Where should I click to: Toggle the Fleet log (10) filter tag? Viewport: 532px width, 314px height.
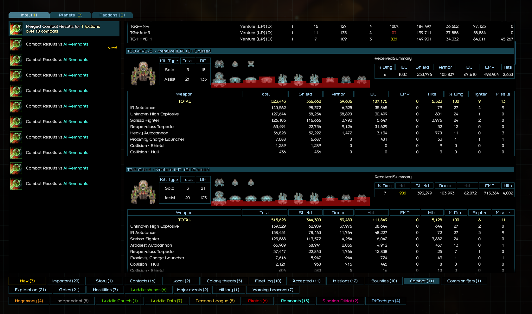click(268, 281)
